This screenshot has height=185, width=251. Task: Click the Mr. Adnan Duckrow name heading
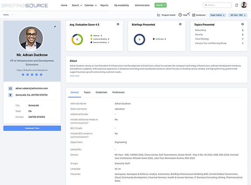click(x=32, y=55)
